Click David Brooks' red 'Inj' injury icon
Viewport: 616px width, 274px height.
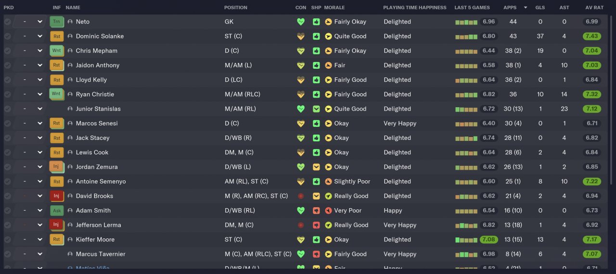click(56, 196)
